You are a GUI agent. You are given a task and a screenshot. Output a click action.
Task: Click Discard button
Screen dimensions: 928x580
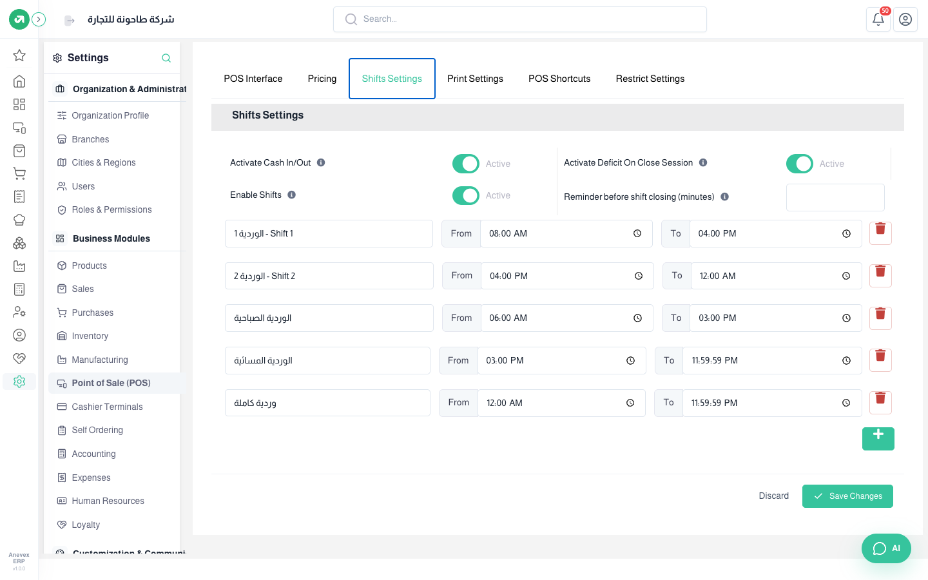point(774,496)
